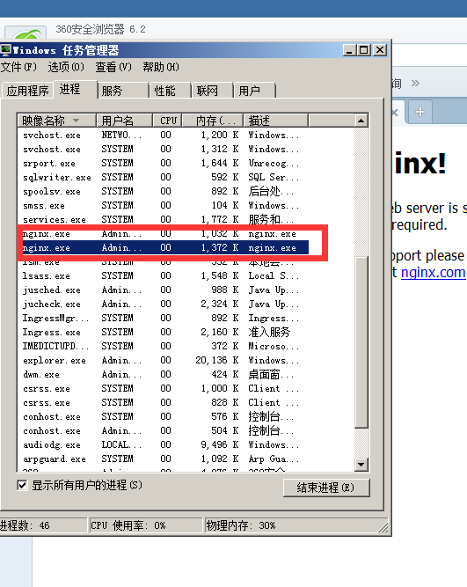This screenshot has height=587, width=467.
Task: Sort by 描述 column header
Action: point(276,121)
